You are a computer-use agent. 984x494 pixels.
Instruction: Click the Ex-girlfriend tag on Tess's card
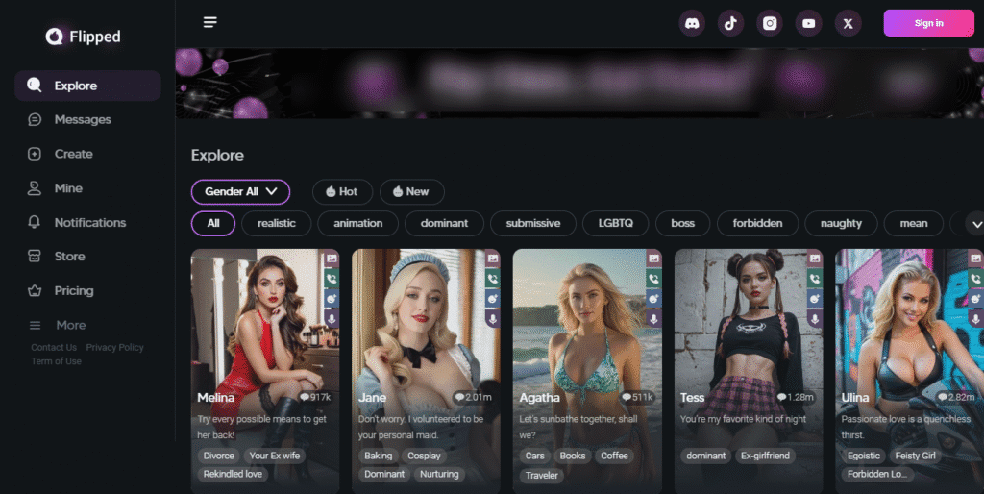[765, 456]
